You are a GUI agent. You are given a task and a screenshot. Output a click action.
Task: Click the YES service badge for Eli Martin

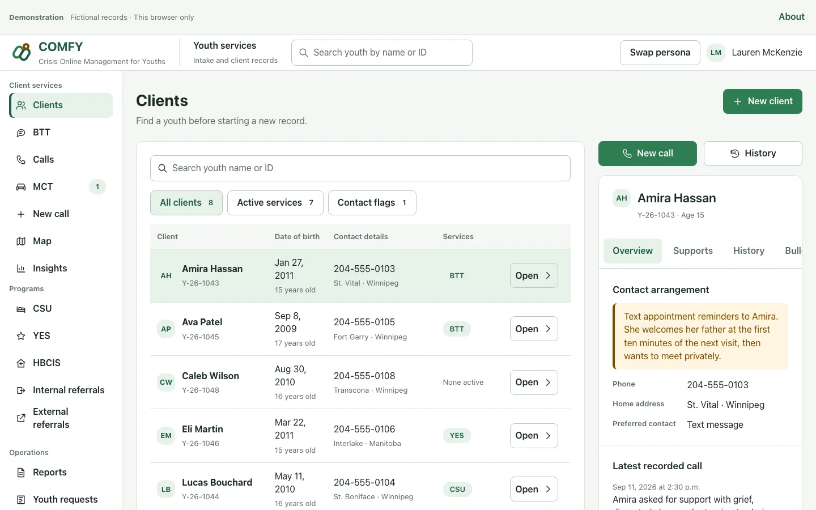click(x=457, y=436)
